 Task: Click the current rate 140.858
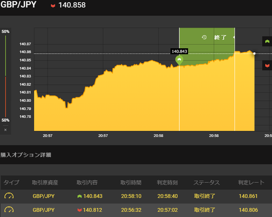[x=72, y=5]
